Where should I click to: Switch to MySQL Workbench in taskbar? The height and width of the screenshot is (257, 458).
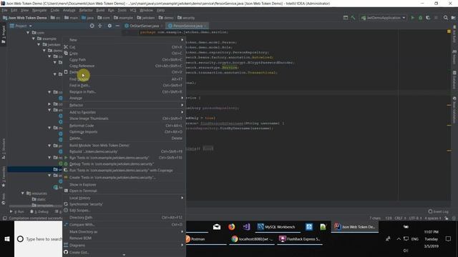(277, 227)
